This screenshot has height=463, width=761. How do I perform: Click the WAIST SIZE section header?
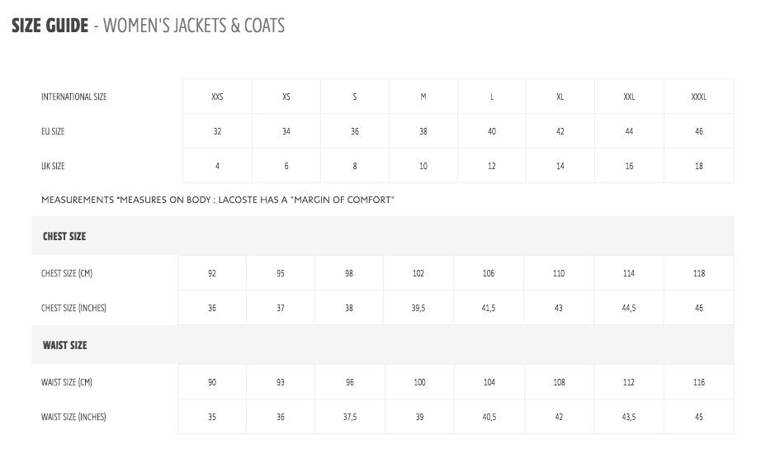click(64, 345)
